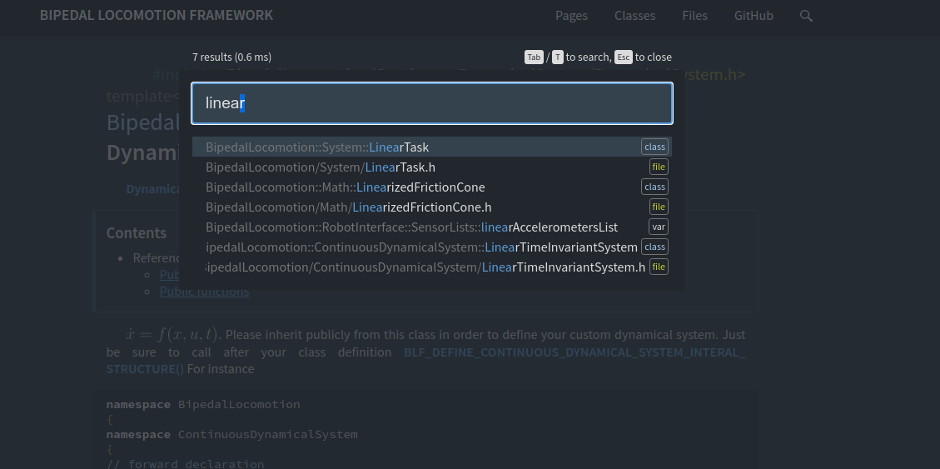
Task: Click class badge on LinearizedFrictionCone row
Action: [x=654, y=187]
